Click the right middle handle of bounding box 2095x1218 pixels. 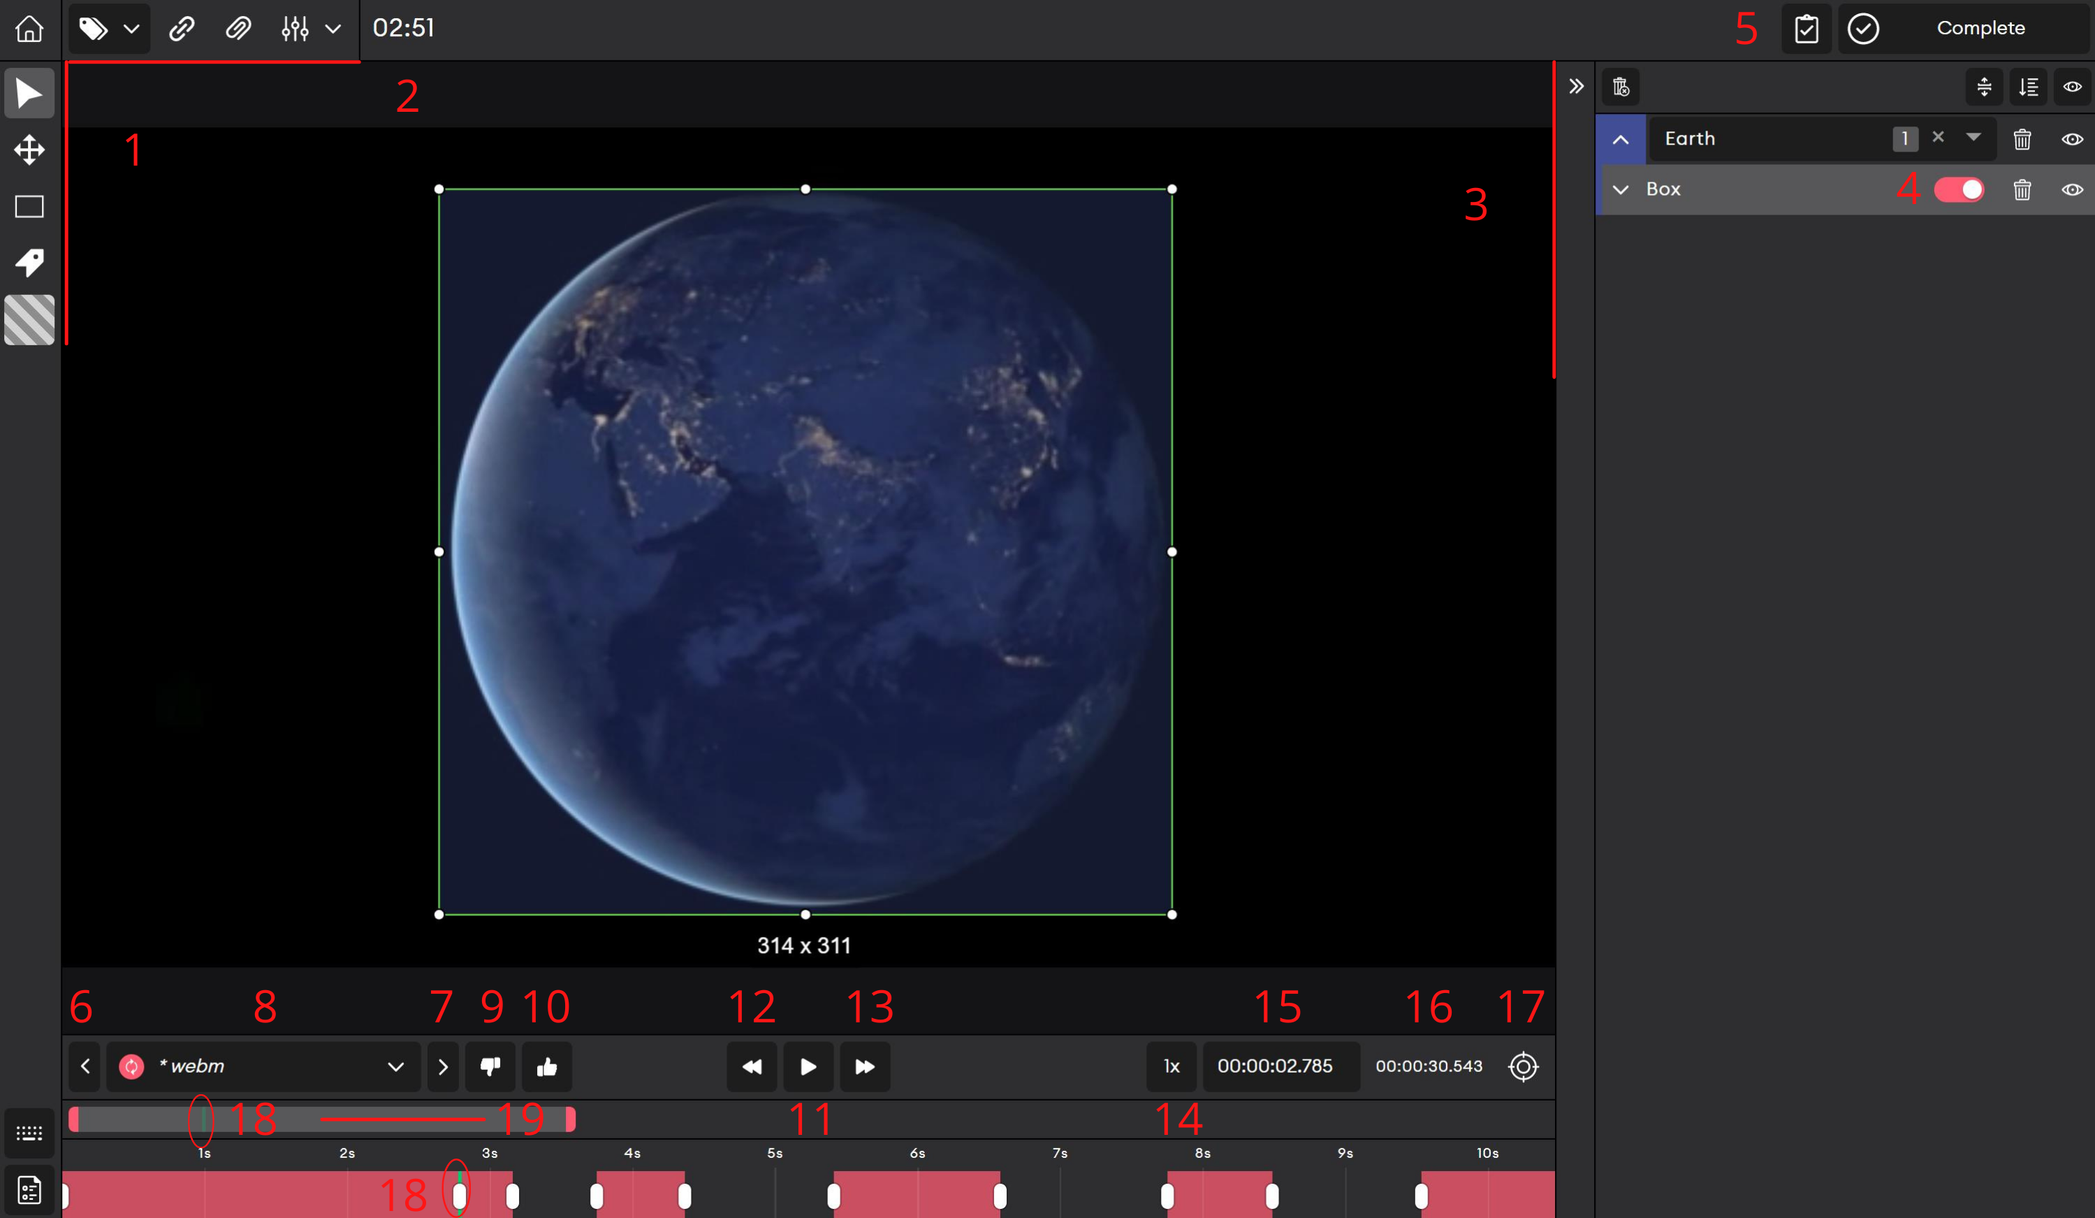[1171, 551]
